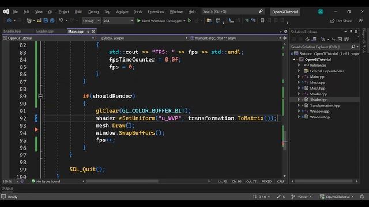Open Local Windows Debugger dropdown arrow

pos(184,21)
